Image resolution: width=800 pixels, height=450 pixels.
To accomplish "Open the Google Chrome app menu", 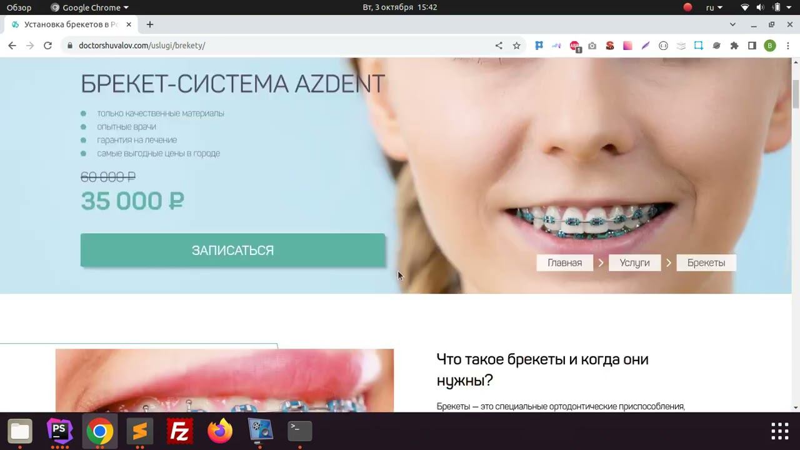I will (89, 7).
